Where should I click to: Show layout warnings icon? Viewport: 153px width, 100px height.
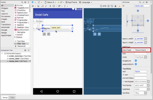coord(120,6)
